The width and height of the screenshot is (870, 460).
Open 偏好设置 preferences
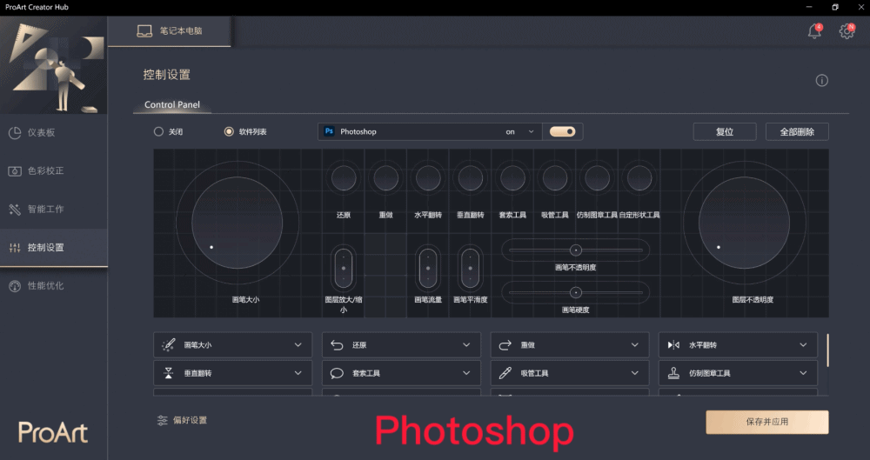182,420
